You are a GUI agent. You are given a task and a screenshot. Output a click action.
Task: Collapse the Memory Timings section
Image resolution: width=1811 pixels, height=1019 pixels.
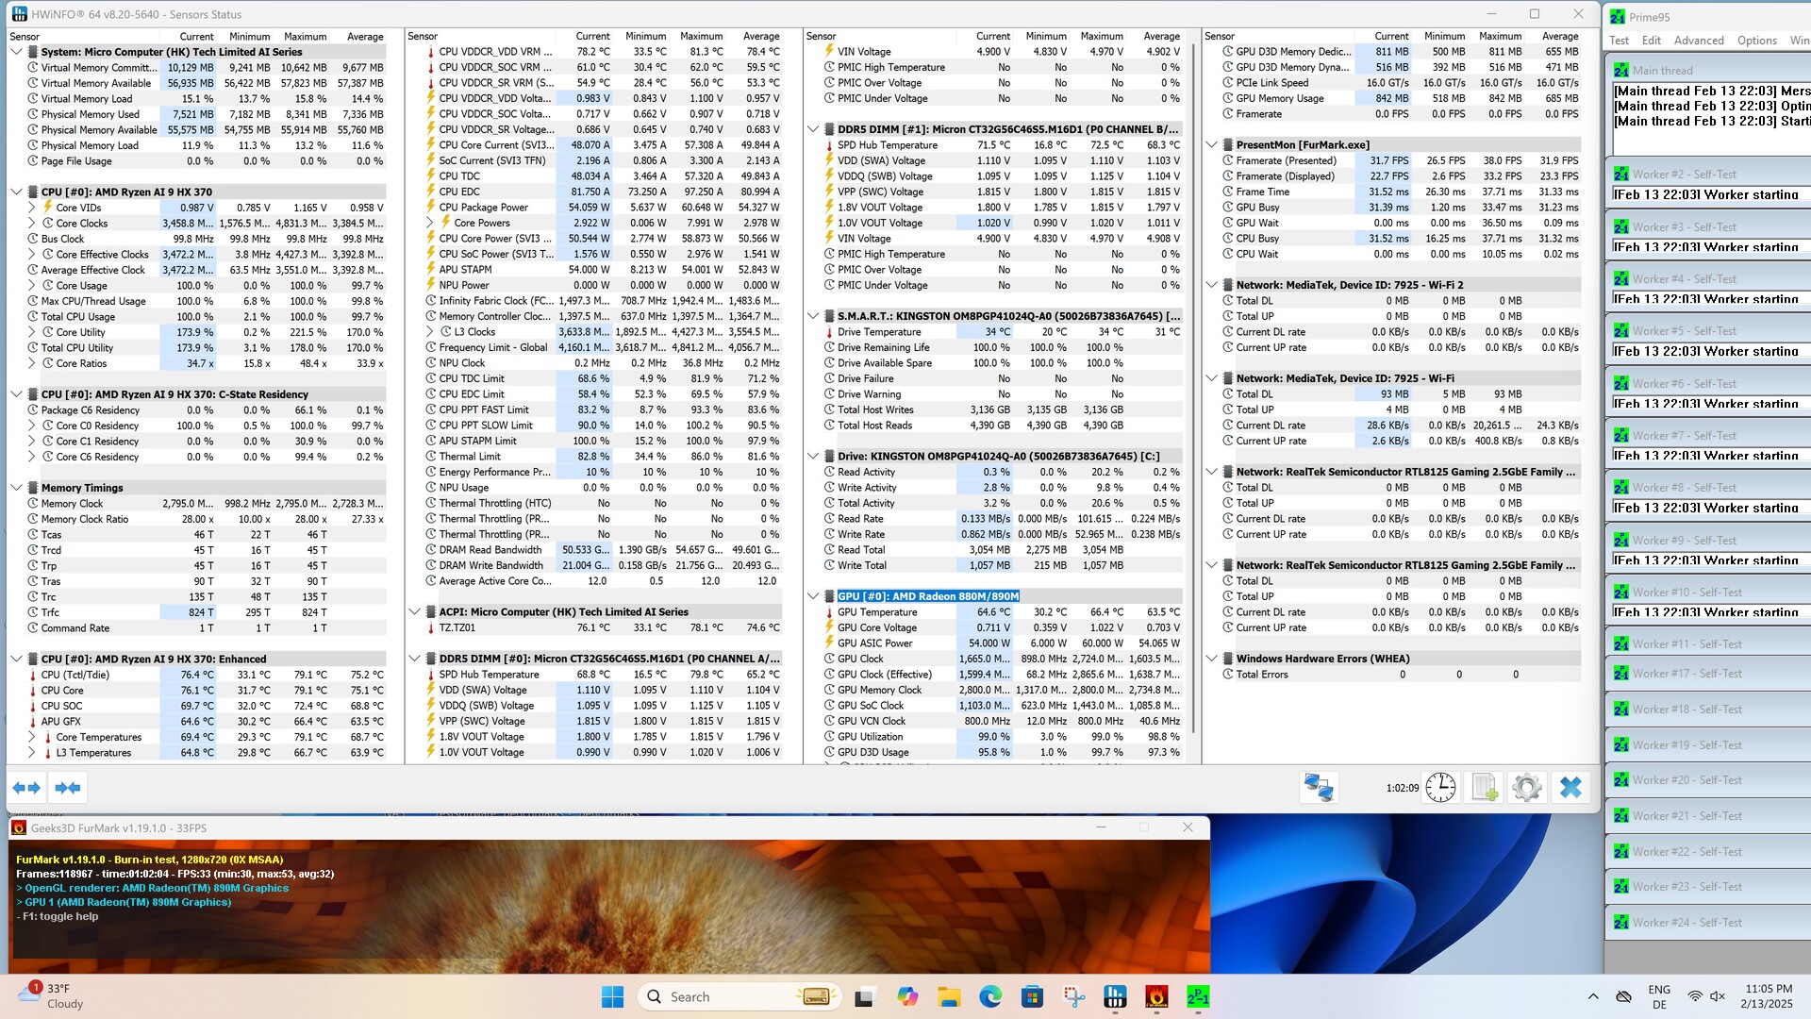(x=16, y=488)
